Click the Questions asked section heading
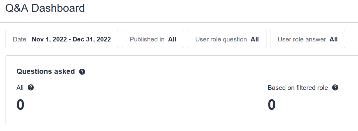Screen dimensions: 358x131 click(x=46, y=71)
